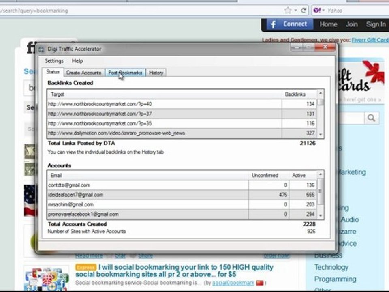
Task: Switch to the Create Accounts tab
Action: click(84, 73)
